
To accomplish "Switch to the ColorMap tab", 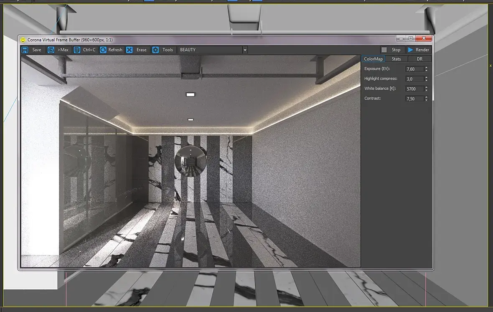I will 373,59.
